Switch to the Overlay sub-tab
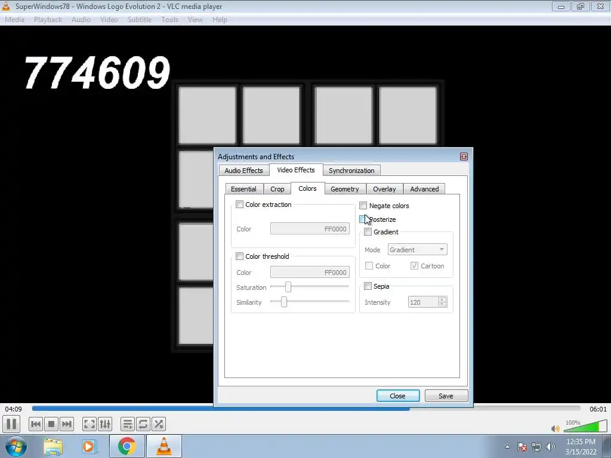This screenshot has height=458, width=611. pos(384,189)
